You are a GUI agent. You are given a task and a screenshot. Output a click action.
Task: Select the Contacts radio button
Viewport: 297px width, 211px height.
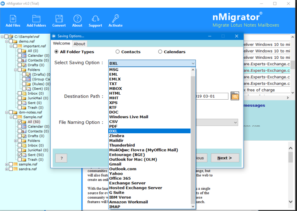pos(118,52)
